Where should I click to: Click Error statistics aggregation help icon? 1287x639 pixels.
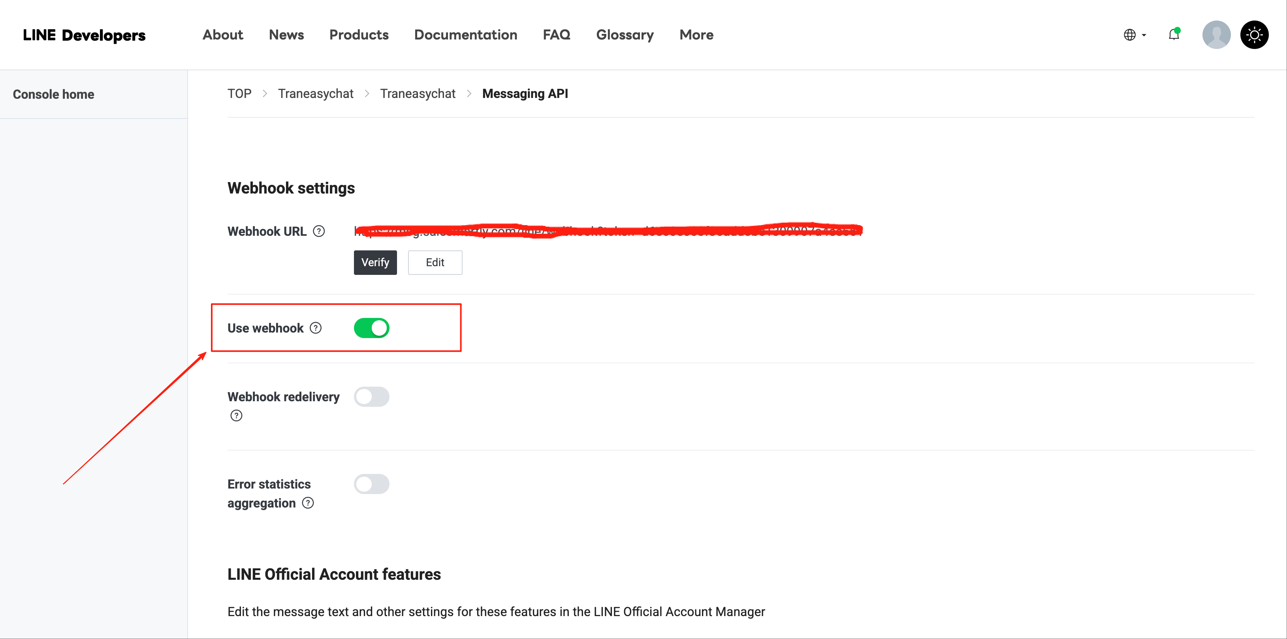[308, 503]
